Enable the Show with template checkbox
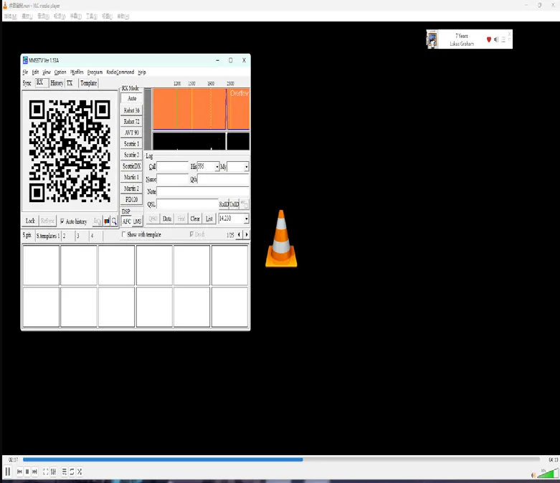560x483 pixels. click(123, 235)
